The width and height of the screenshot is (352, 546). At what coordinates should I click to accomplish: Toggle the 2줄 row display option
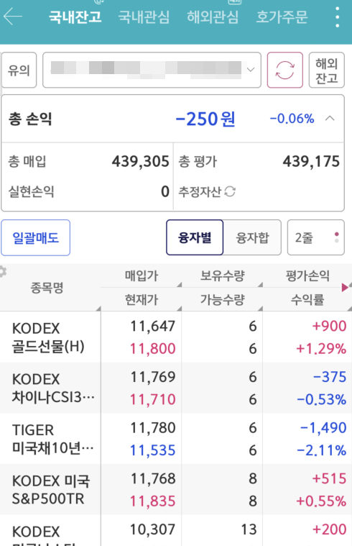[316, 237]
